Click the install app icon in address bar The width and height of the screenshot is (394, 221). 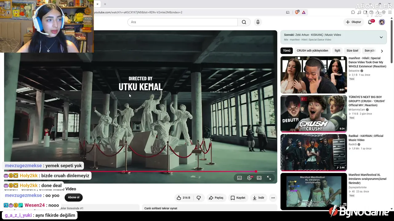tap(288, 12)
